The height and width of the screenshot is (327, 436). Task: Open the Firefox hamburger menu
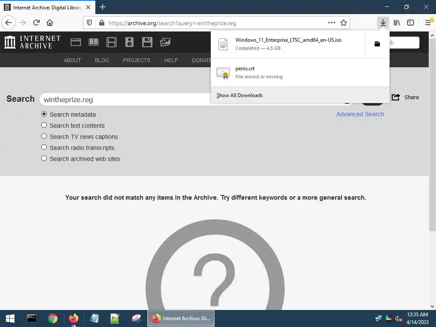coord(428,23)
